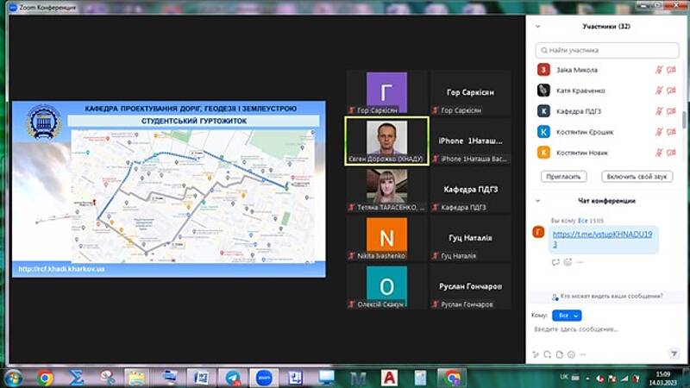Screen dimensions: 690x388
Task: Collapse the Чат конференции panel chevron
Action: coord(537,201)
